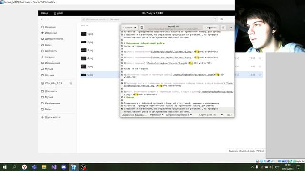
Task: Open Корзина in the sidebar
Action: (50, 75)
